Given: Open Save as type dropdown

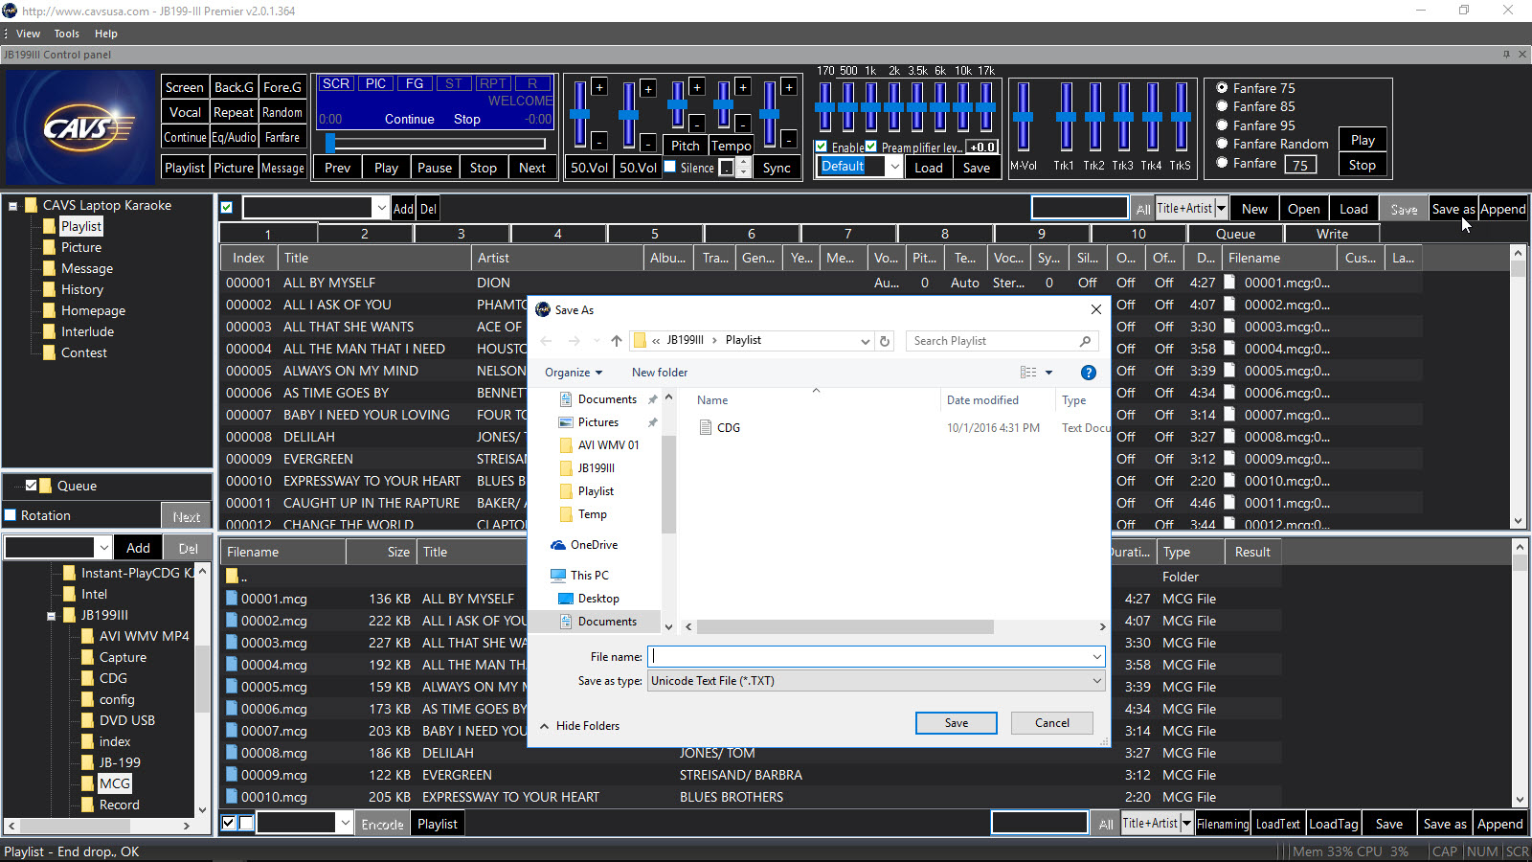Looking at the screenshot, I should [x=1096, y=681].
